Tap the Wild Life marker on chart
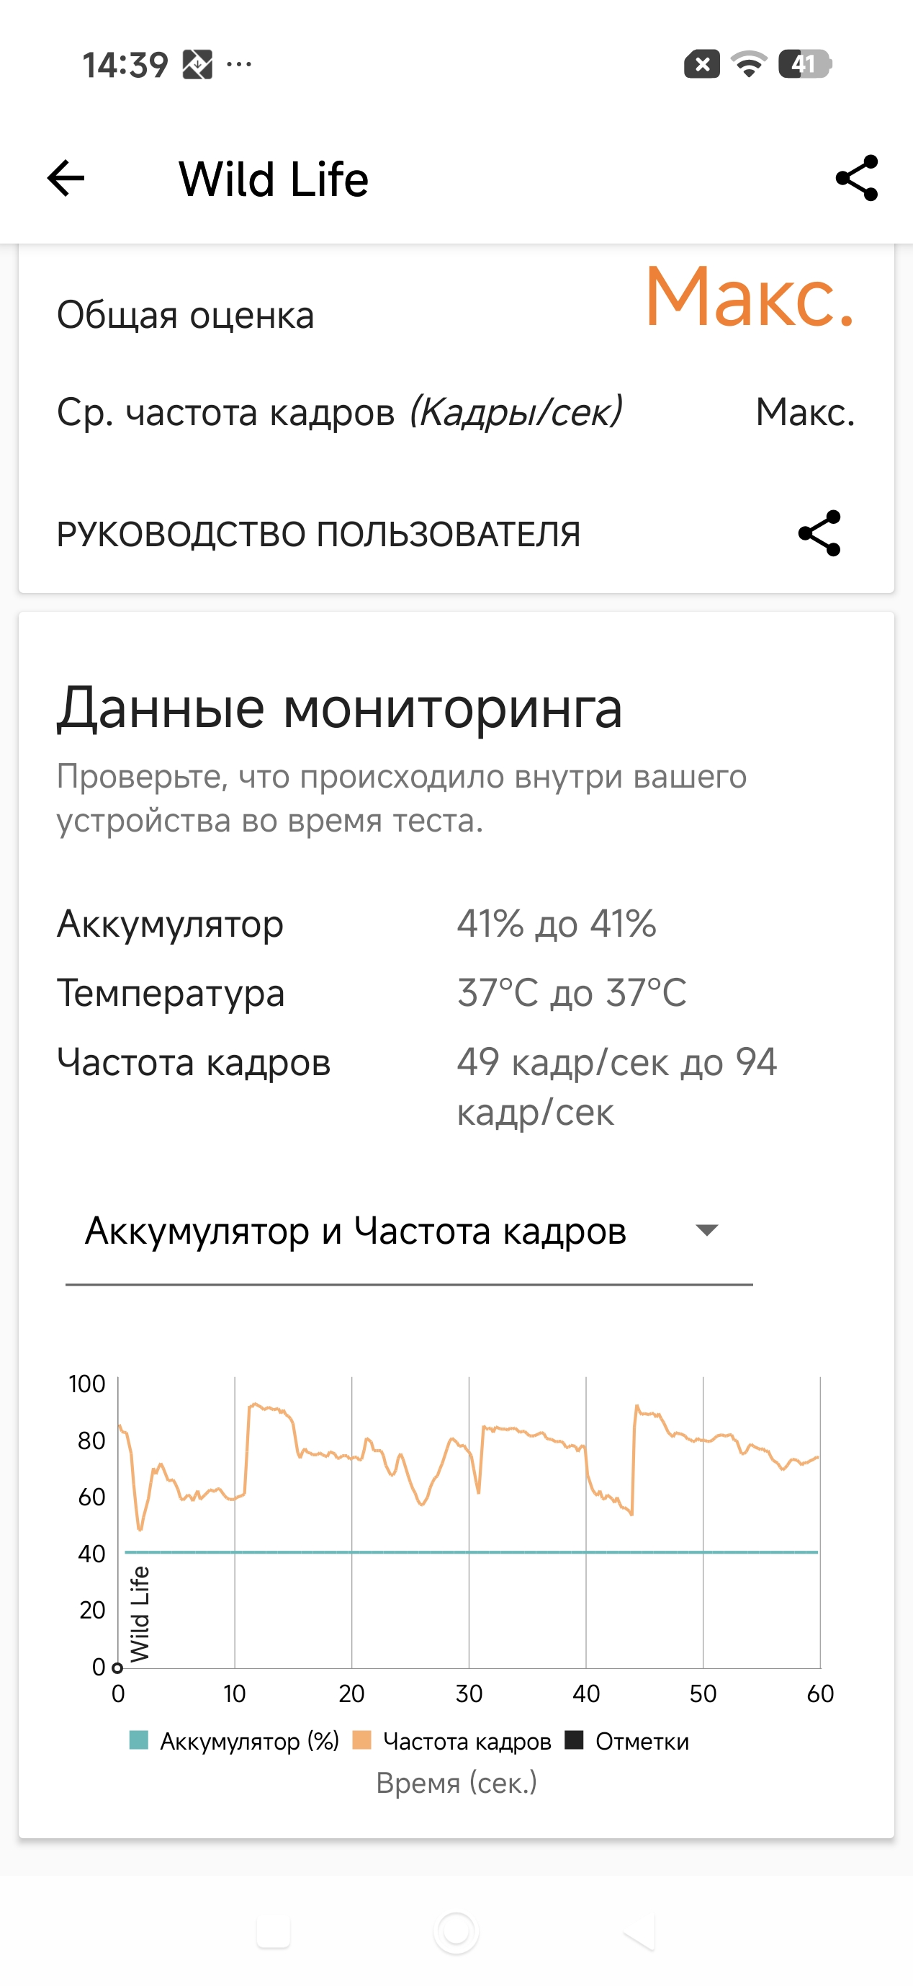This screenshot has width=913, height=1986. point(140,1615)
